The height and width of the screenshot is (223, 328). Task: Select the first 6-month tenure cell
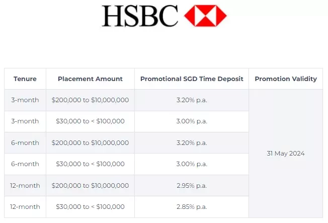tap(25, 143)
